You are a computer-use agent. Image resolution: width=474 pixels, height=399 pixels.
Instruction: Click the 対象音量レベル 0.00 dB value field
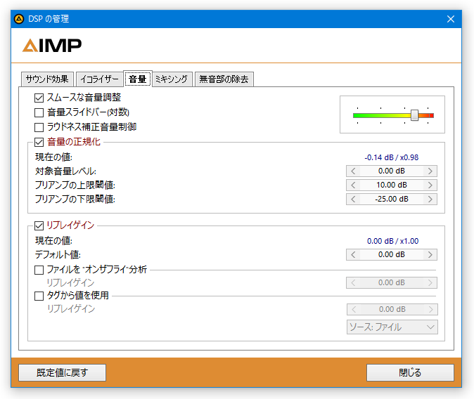point(392,171)
